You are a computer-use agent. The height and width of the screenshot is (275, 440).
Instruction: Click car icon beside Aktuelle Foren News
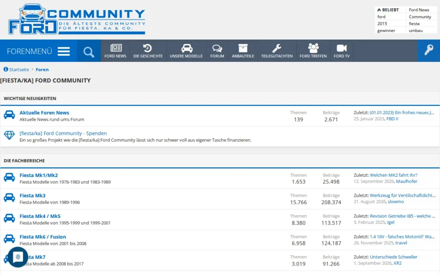9,115
